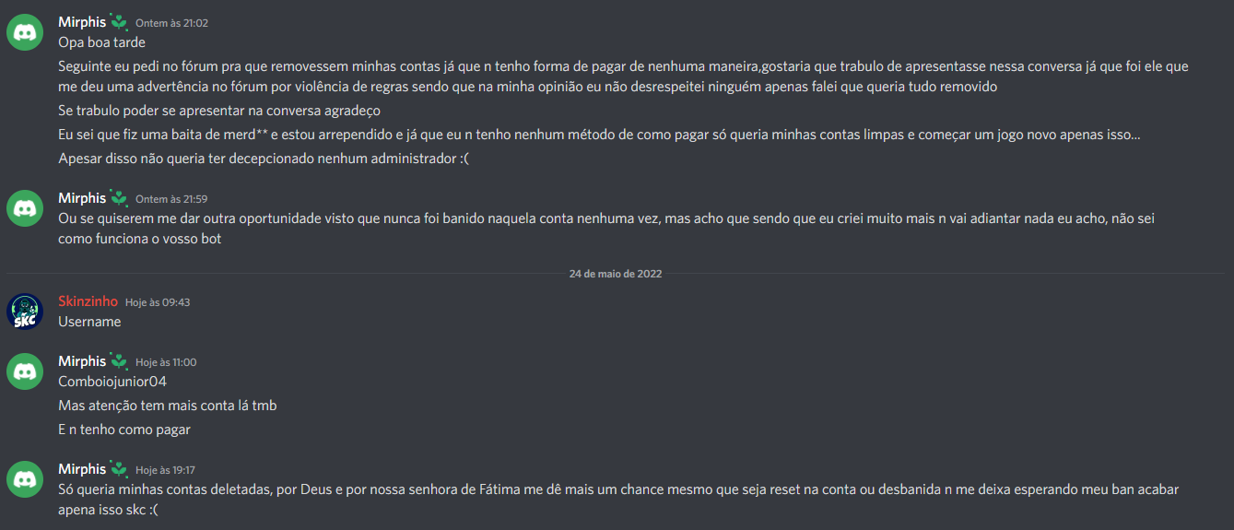Click leaf role icon next to Hoje 19:17
The width and height of the screenshot is (1234, 530).
pos(119,469)
